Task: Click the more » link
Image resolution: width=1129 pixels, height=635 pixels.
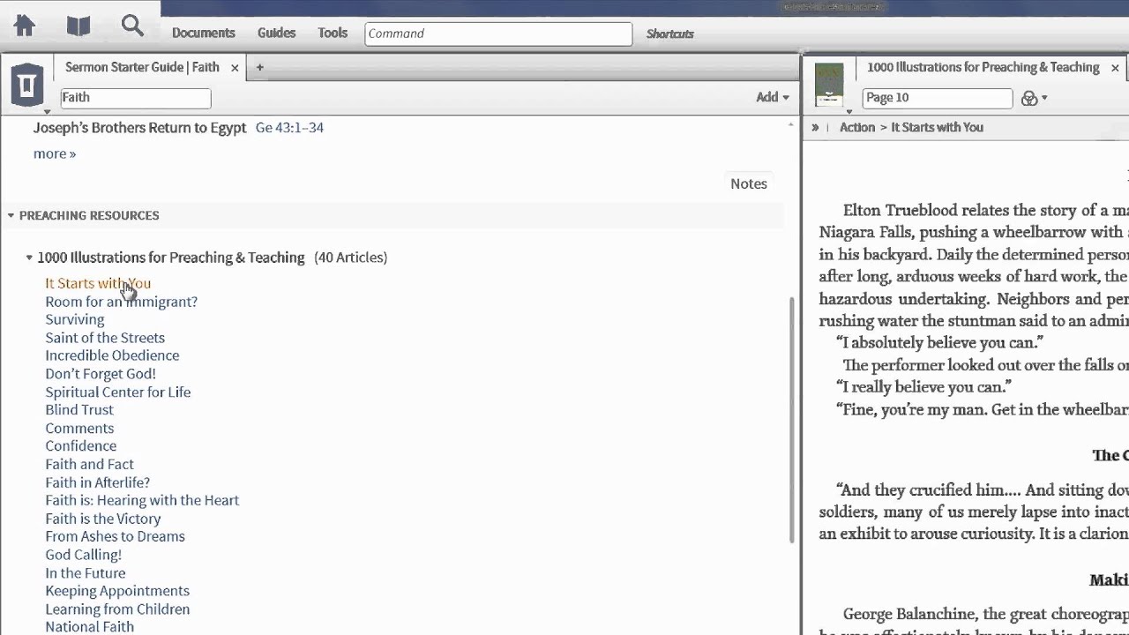Action: click(55, 153)
